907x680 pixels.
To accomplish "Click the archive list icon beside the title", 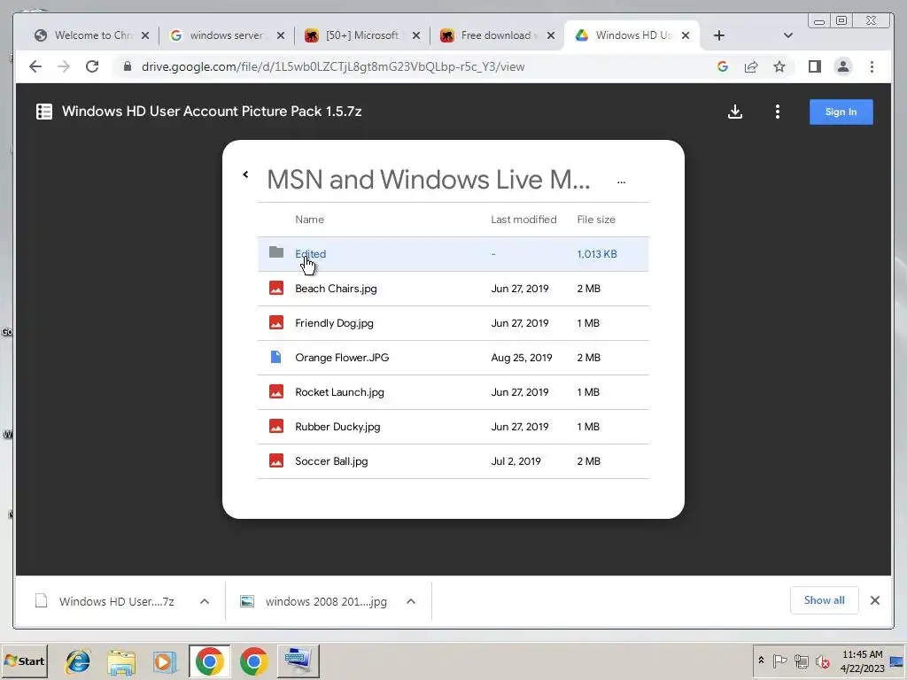I will (x=44, y=112).
